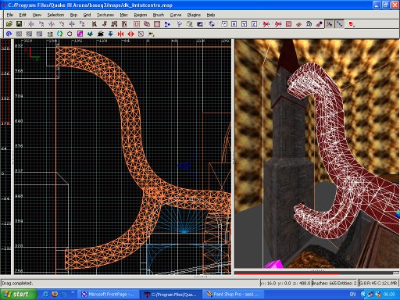Click the polygon outline plugin icon

(70, 34)
